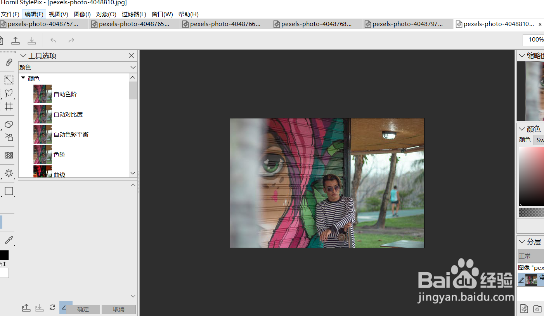Click the import download icon in top toolbar
Viewport: 544px width, 316px height.
(32, 40)
